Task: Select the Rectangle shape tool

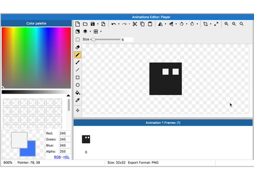Action: [x=78, y=78]
